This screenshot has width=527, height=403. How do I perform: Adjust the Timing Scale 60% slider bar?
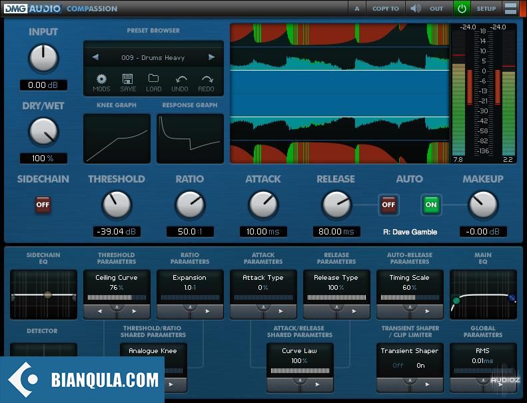coord(410,298)
